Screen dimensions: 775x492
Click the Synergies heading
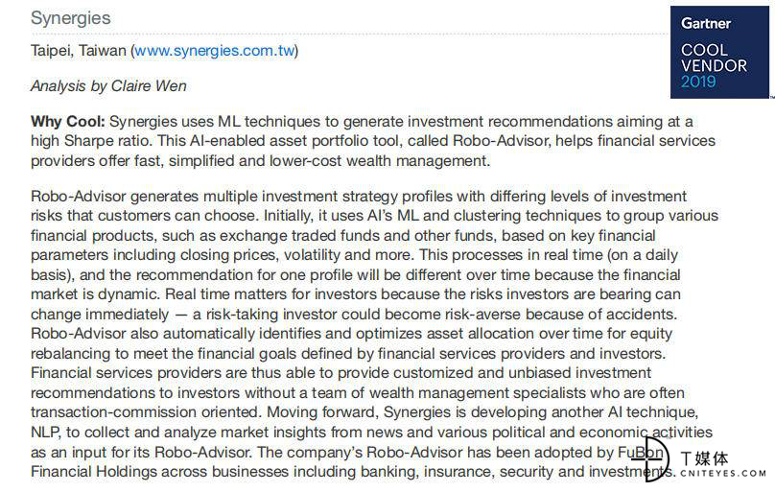coord(71,18)
